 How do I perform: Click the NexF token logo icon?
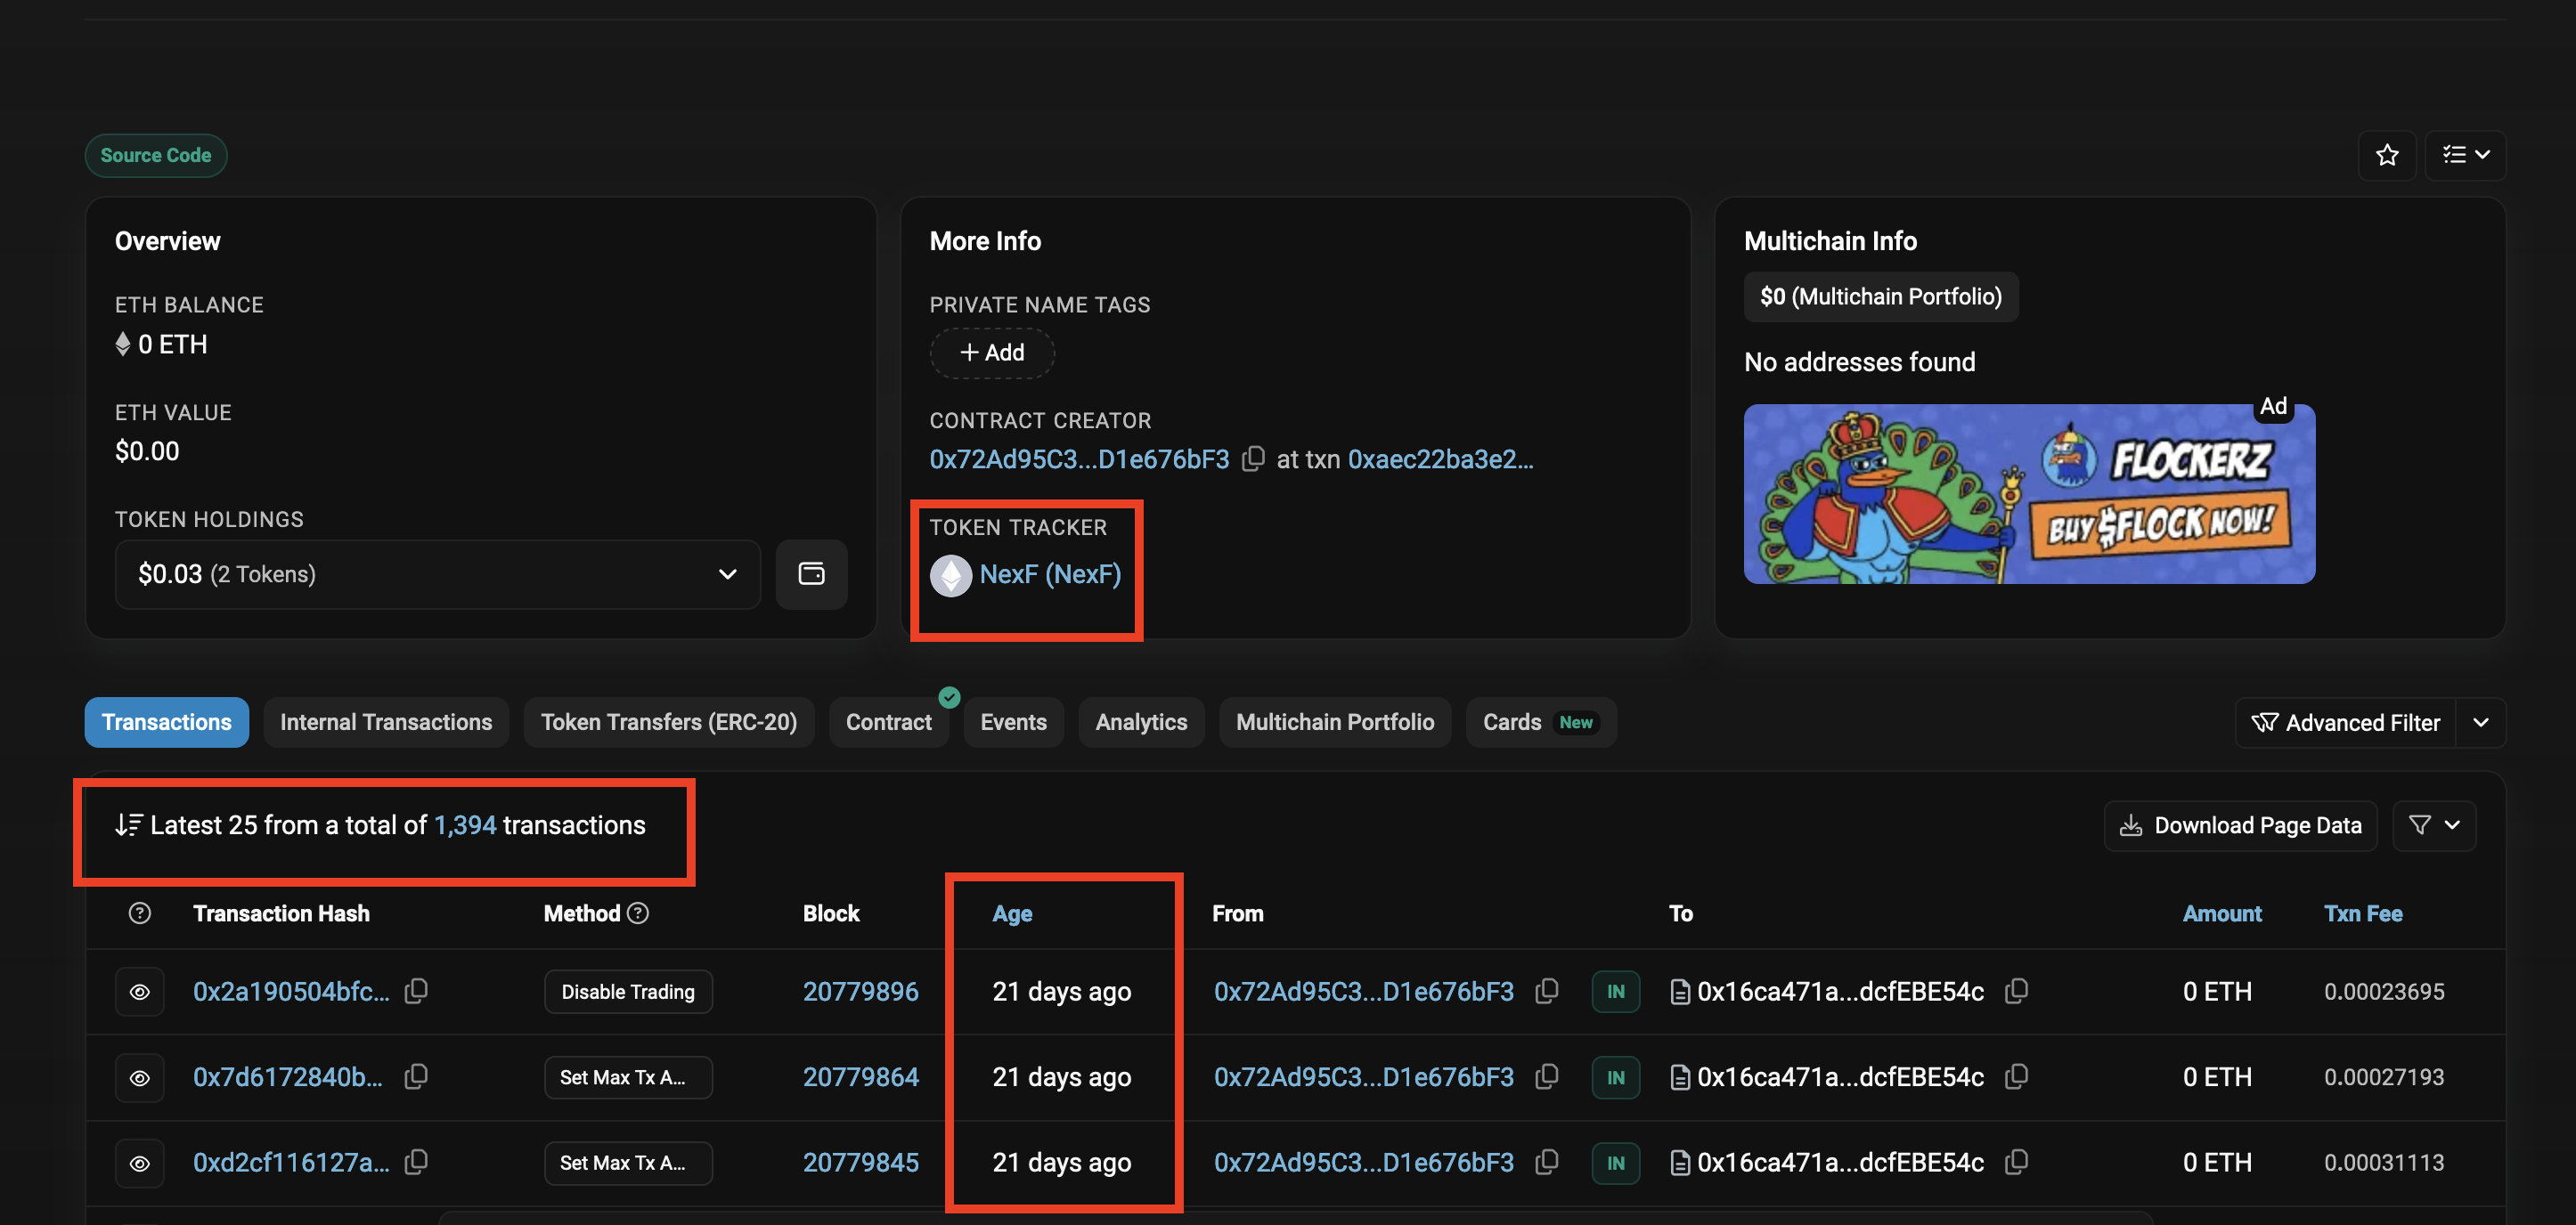pyautogui.click(x=951, y=575)
